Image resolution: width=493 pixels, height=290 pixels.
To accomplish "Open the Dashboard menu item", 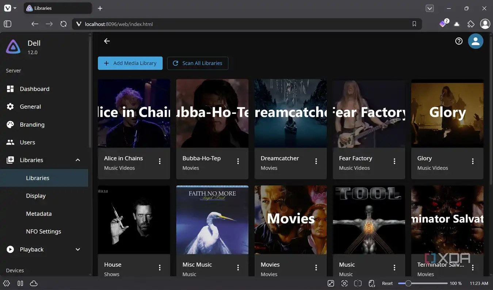I will coord(44,89).
